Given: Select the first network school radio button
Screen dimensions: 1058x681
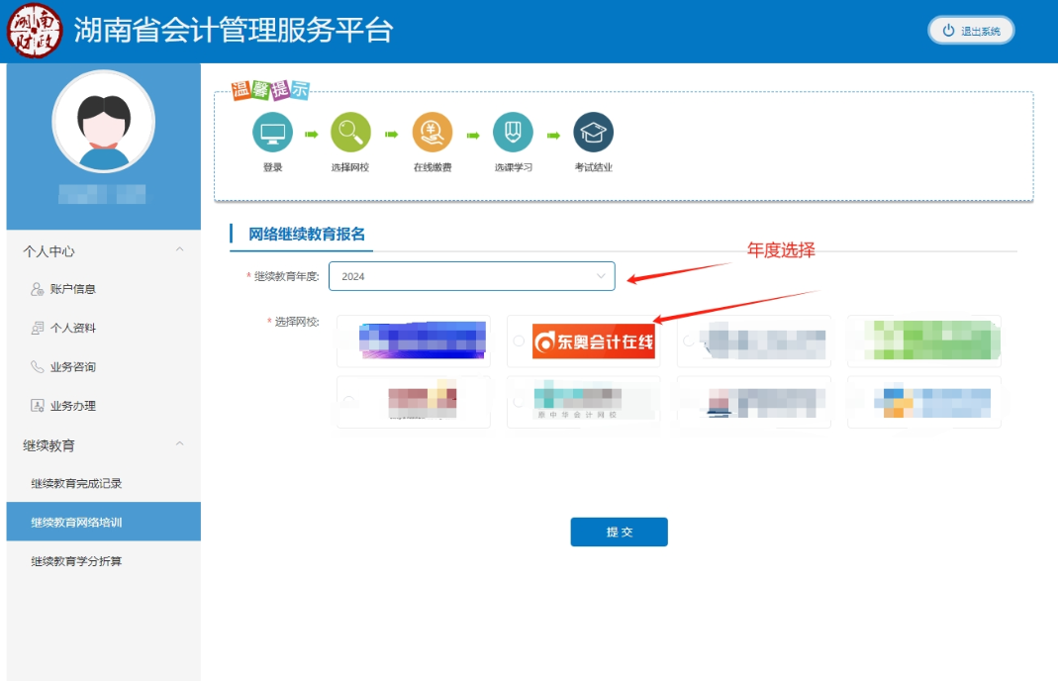Looking at the screenshot, I should point(348,340).
